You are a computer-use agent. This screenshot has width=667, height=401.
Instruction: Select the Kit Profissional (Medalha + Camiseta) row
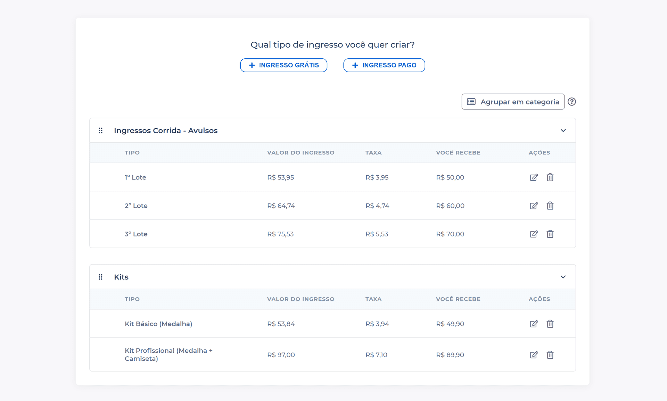point(168,354)
